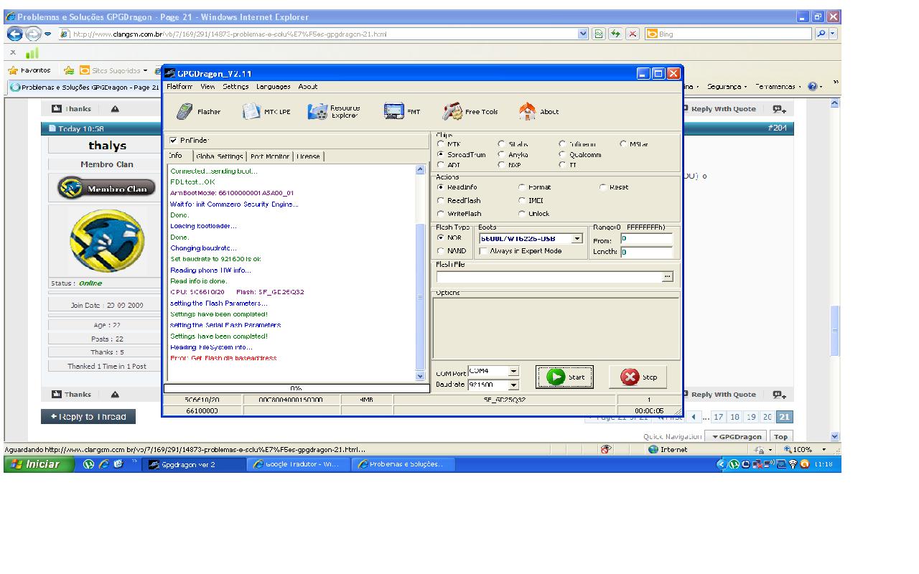This screenshot has height=574, width=919.
Task: Click the IE refresh page icon
Action: point(616,34)
